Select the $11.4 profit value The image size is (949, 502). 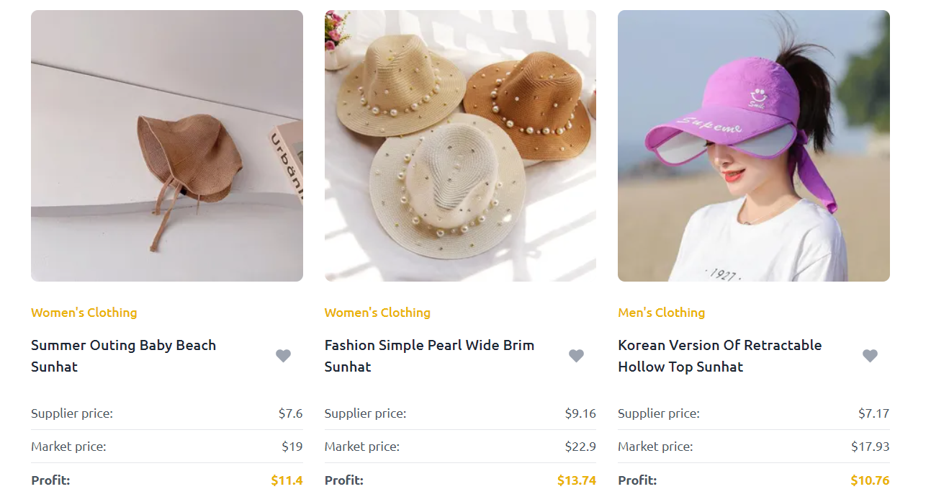pos(287,480)
